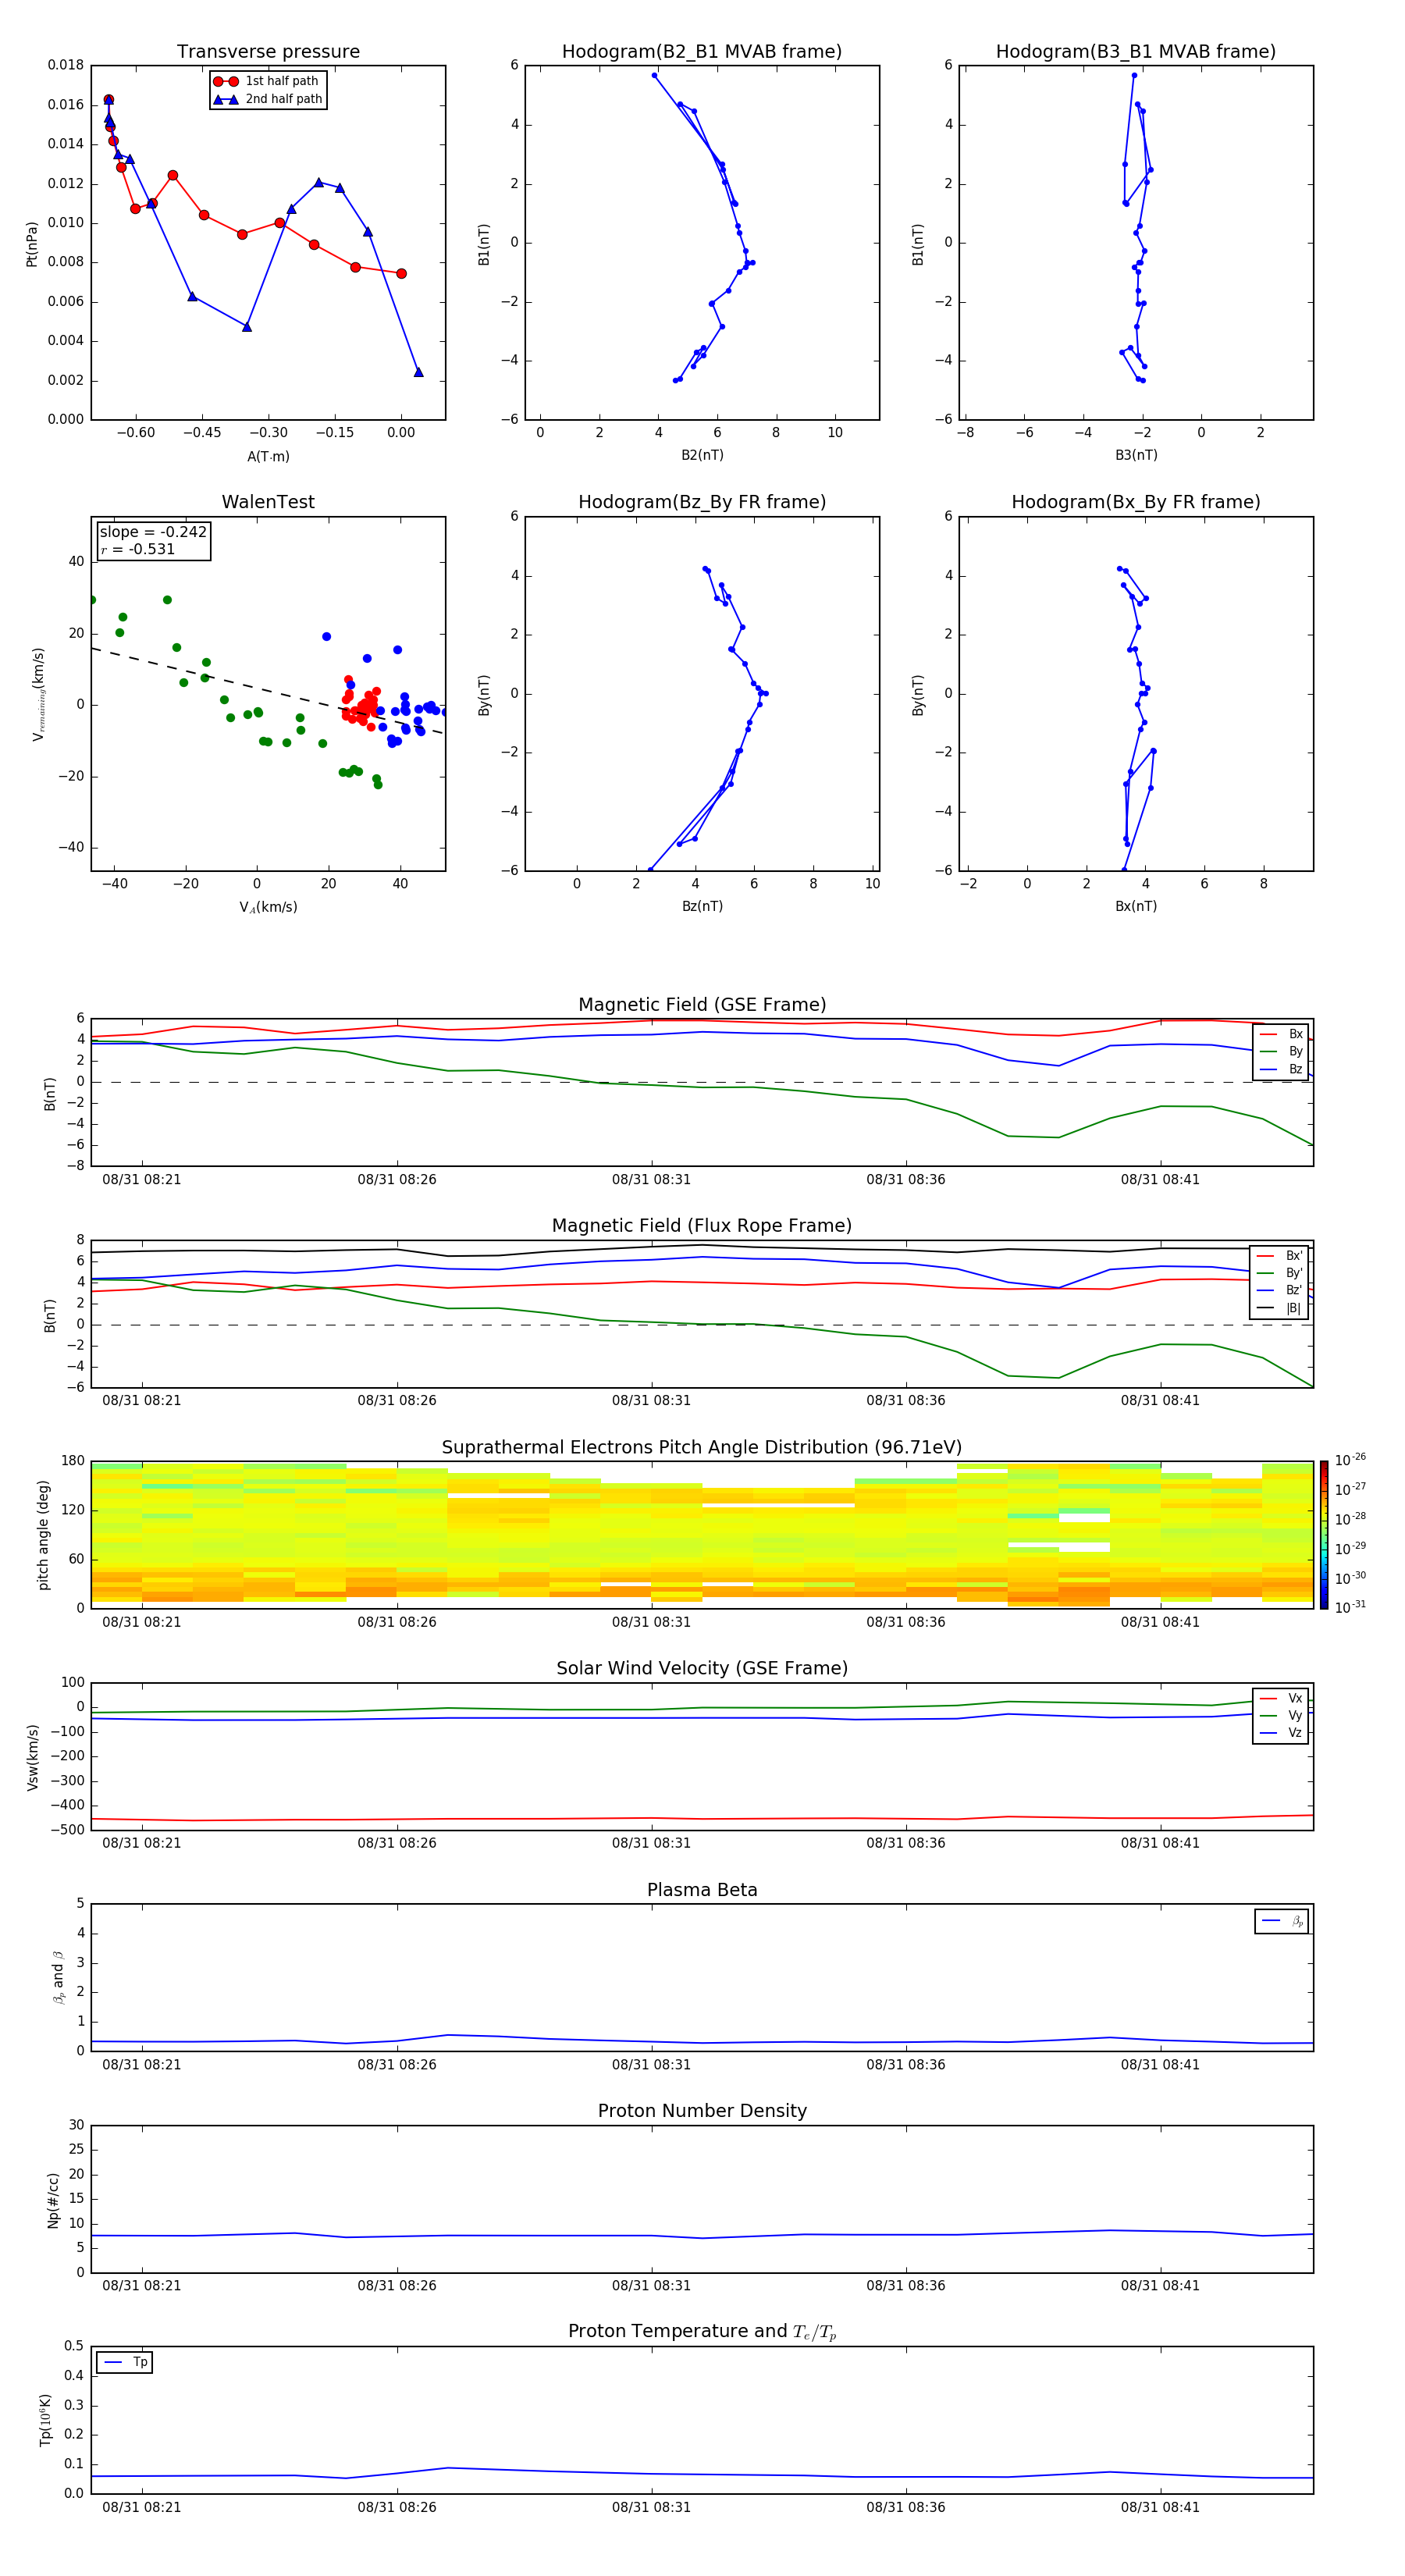The height and width of the screenshot is (2576, 1405).
Task: Click the 'pitch angle (deg)' axis label
Action: pyautogui.click(x=43, y=1535)
